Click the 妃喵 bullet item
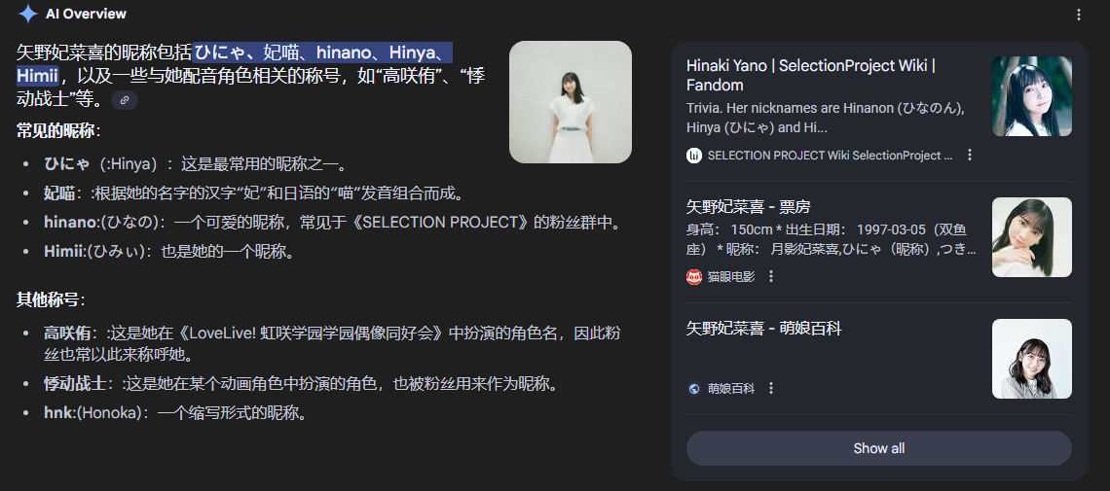Viewport: 1110px width, 491px height. 253,193
